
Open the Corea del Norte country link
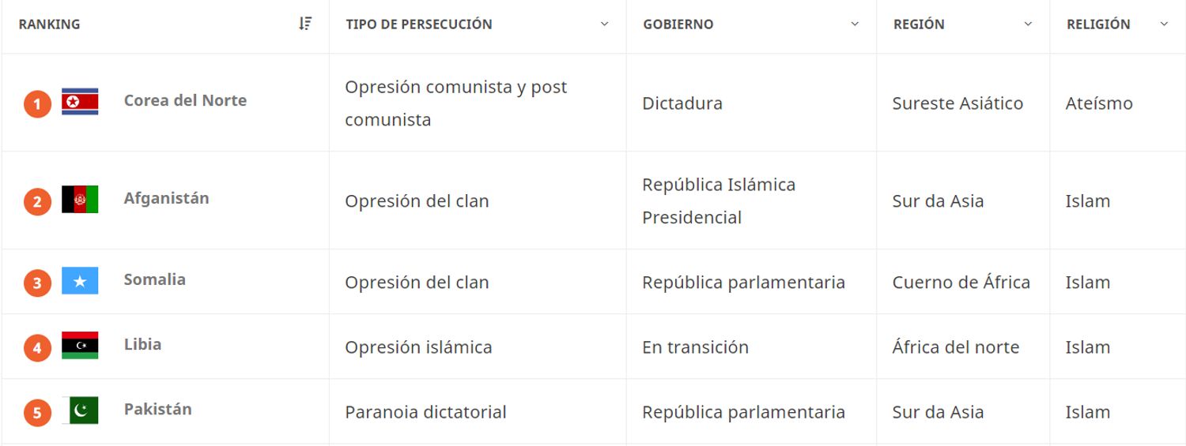(x=185, y=100)
